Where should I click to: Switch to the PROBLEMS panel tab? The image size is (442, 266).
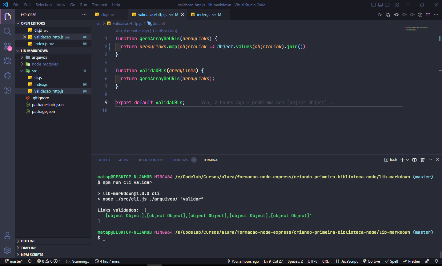(x=183, y=160)
